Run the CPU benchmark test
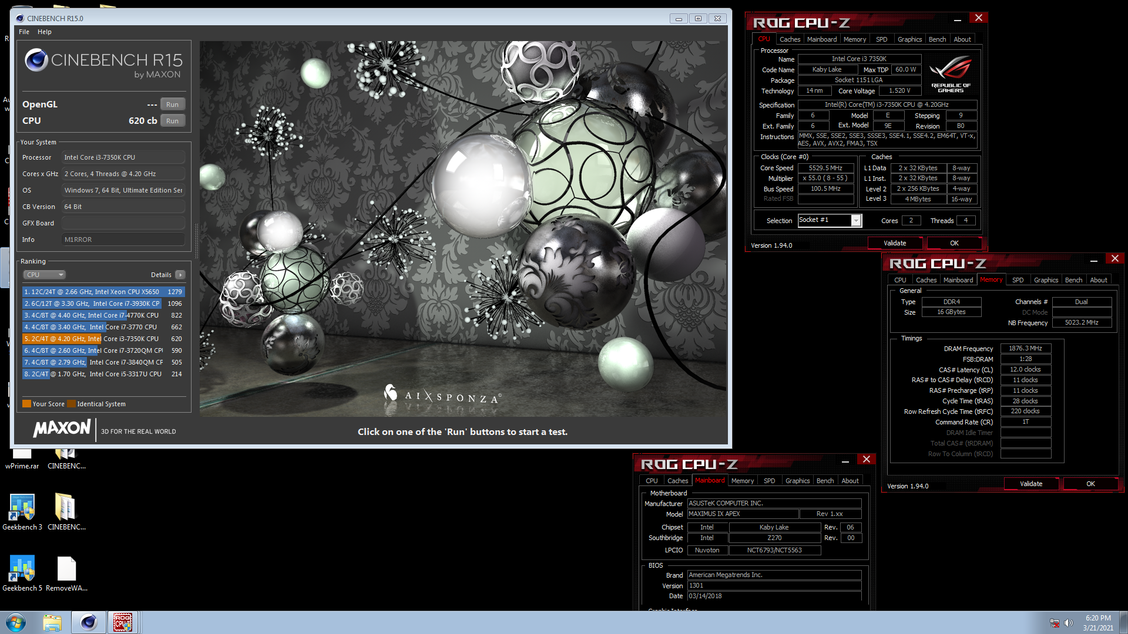Image resolution: width=1128 pixels, height=634 pixels. click(172, 121)
